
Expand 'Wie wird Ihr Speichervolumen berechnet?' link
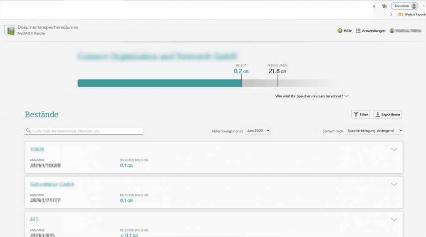pos(312,96)
